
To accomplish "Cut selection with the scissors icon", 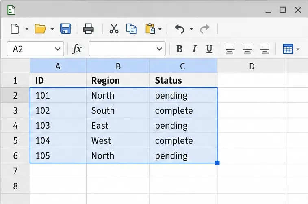I will pyautogui.click(x=114, y=29).
